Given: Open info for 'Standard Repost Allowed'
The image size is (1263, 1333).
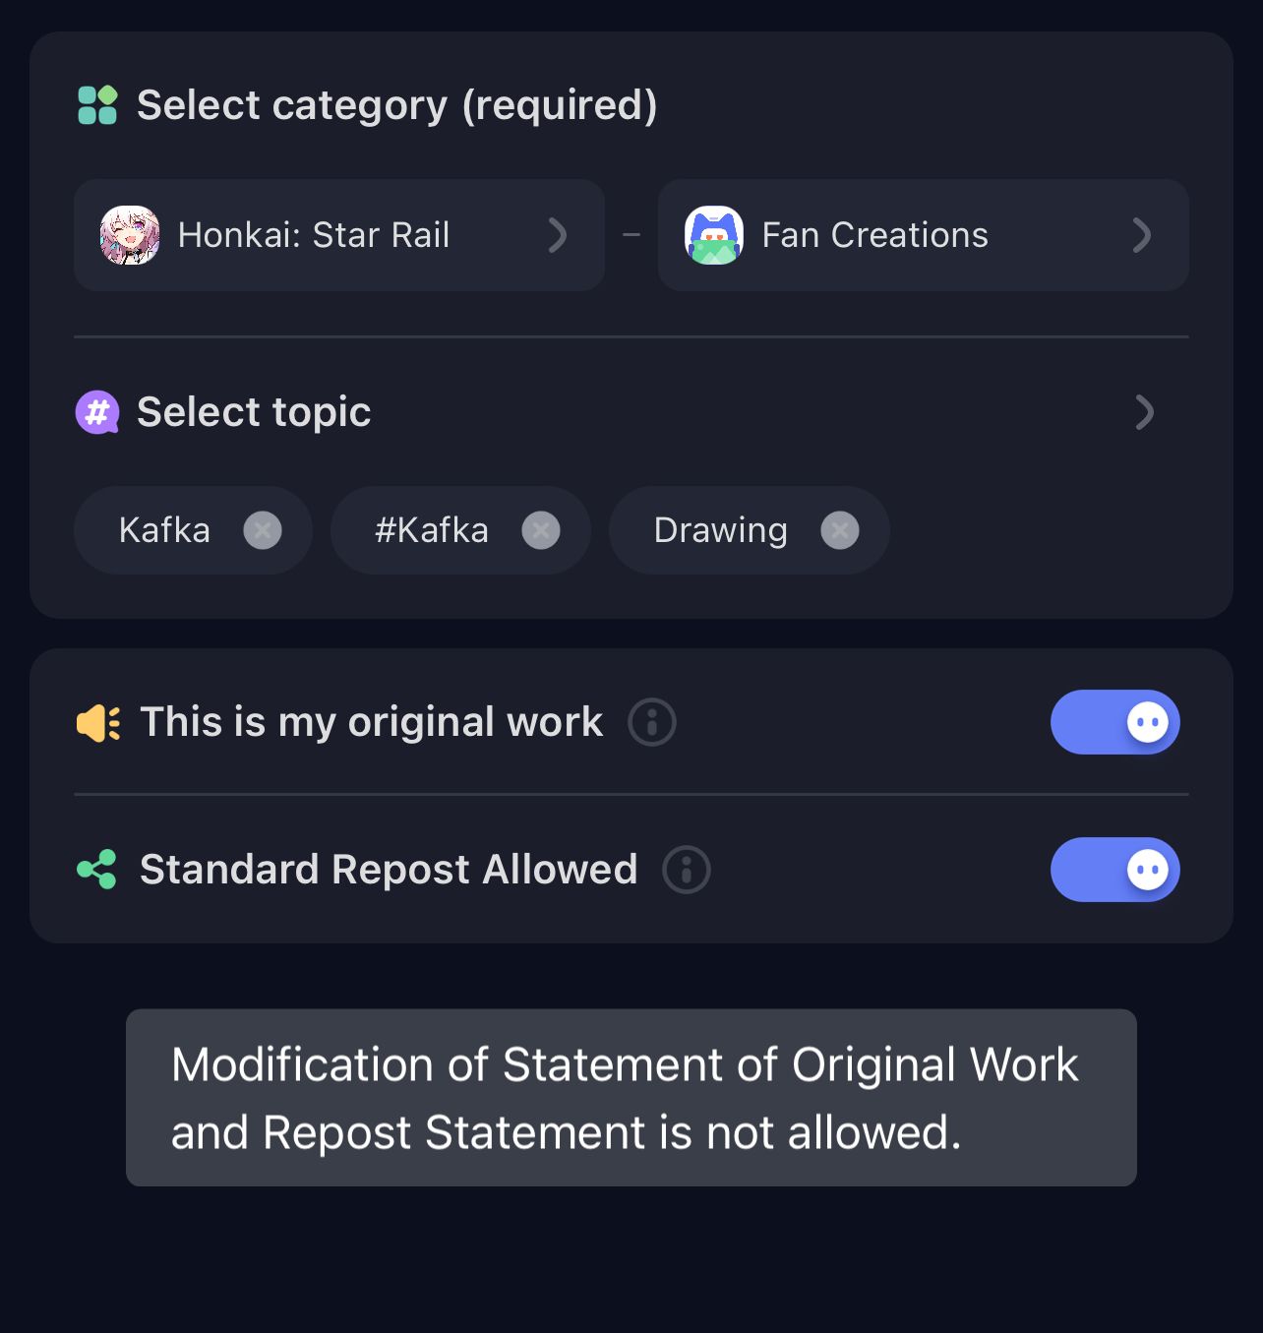Looking at the screenshot, I should tap(687, 870).
